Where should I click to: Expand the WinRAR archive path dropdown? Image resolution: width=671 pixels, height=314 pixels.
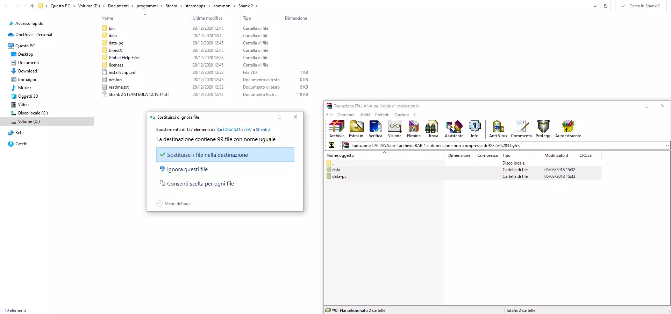click(667, 145)
